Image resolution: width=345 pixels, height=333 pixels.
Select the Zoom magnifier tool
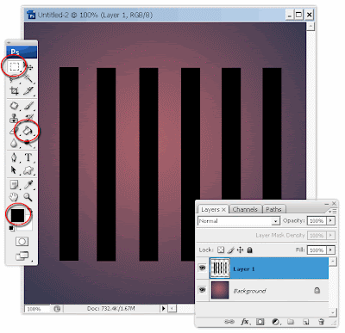tap(28, 197)
